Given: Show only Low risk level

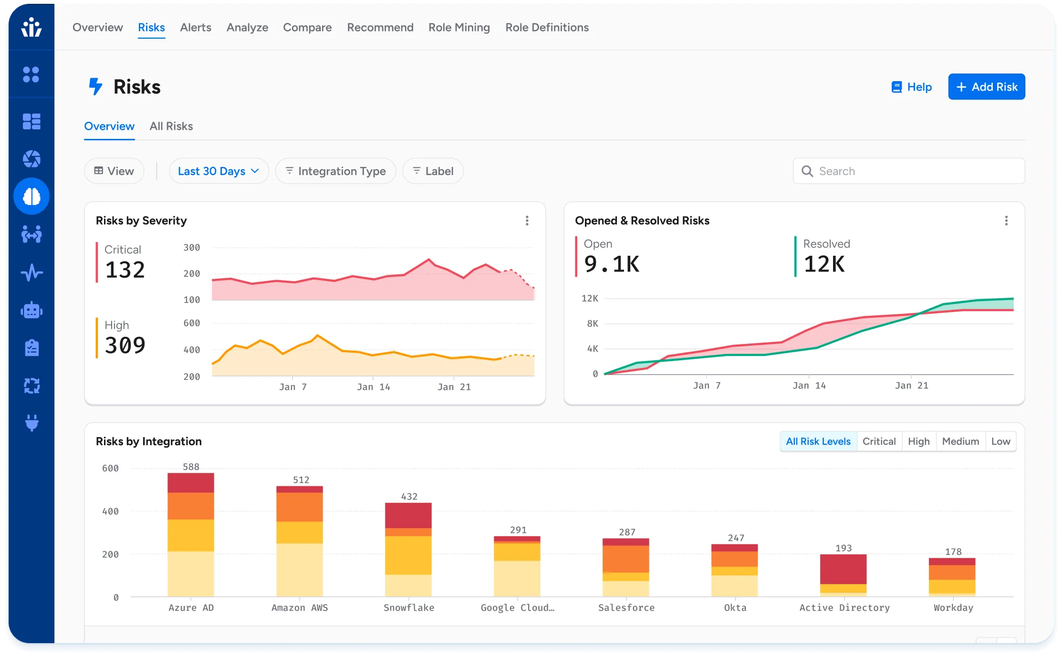Looking at the screenshot, I should [x=1000, y=441].
